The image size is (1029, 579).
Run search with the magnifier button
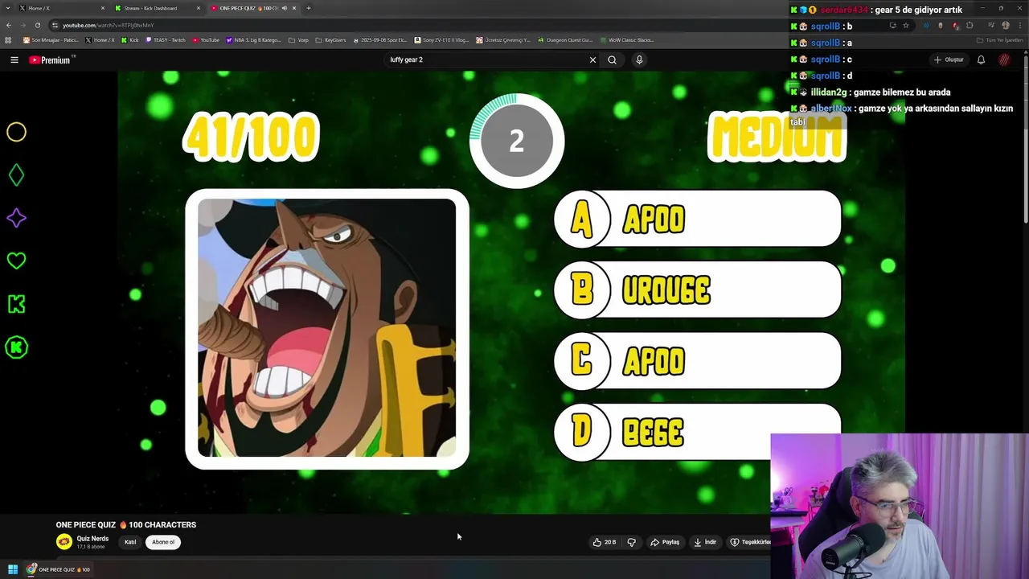tap(612, 60)
